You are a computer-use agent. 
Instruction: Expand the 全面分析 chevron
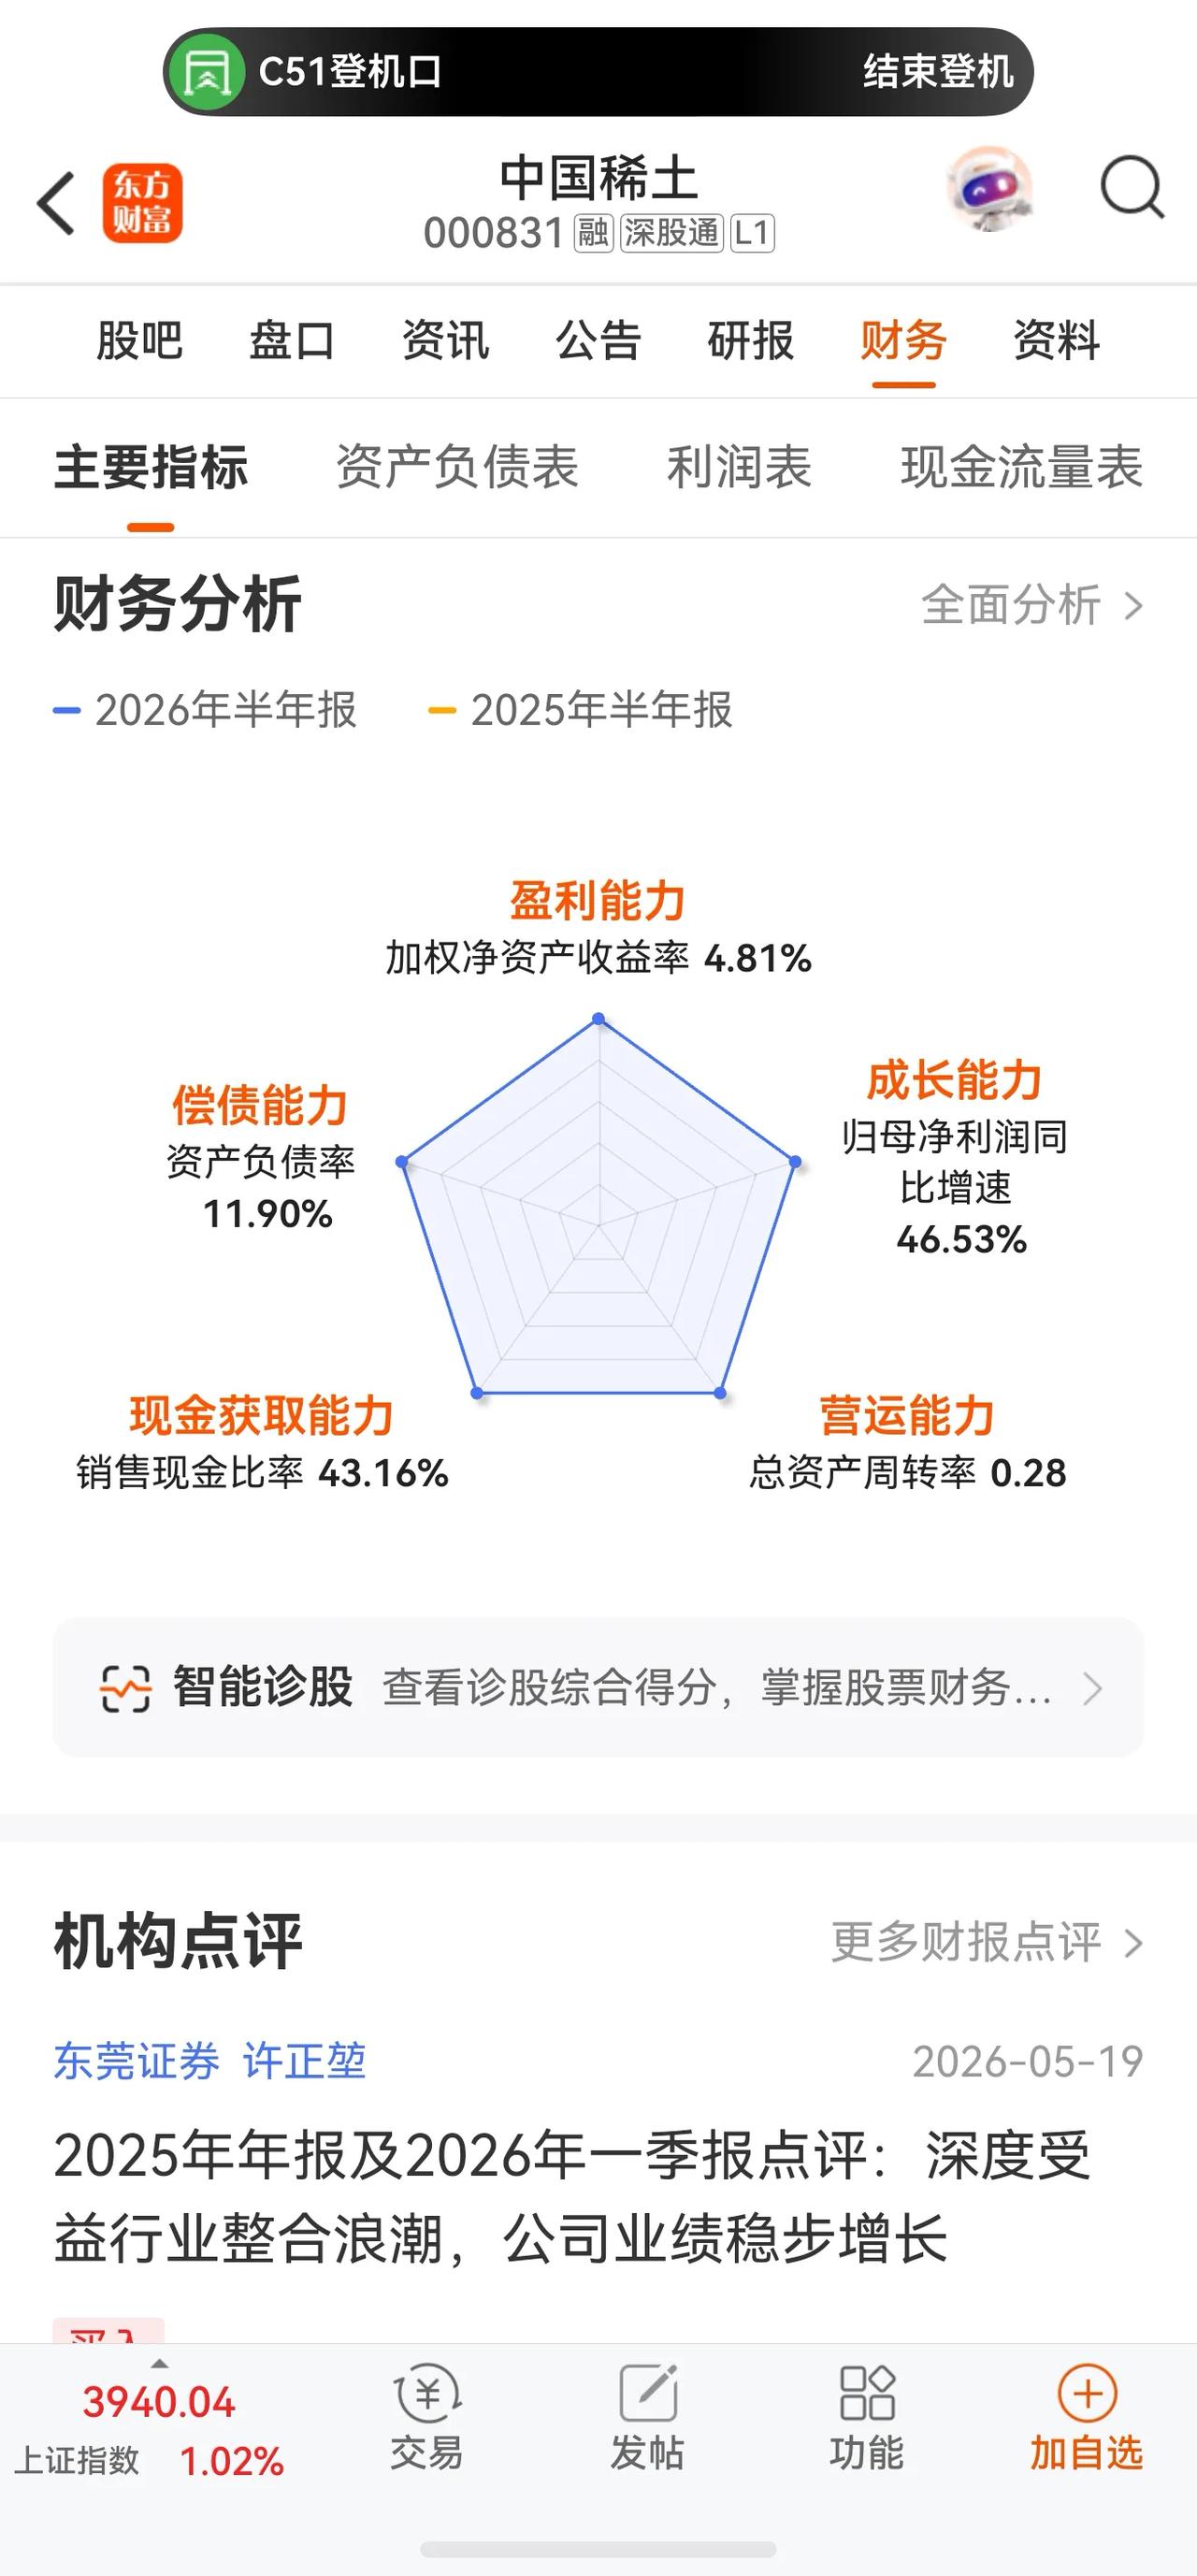pos(1133,606)
